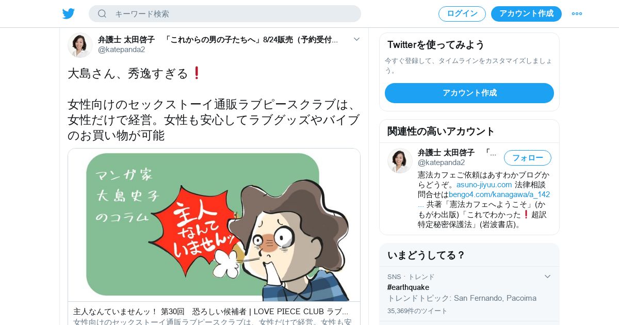Open the asuno-jiyuu.com link
The height and width of the screenshot is (325, 619).
(484, 184)
